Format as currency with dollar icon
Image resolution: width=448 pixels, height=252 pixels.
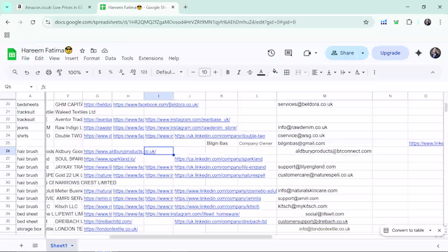tap(100, 72)
